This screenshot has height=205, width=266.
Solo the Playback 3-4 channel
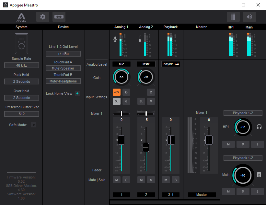(x=175, y=180)
